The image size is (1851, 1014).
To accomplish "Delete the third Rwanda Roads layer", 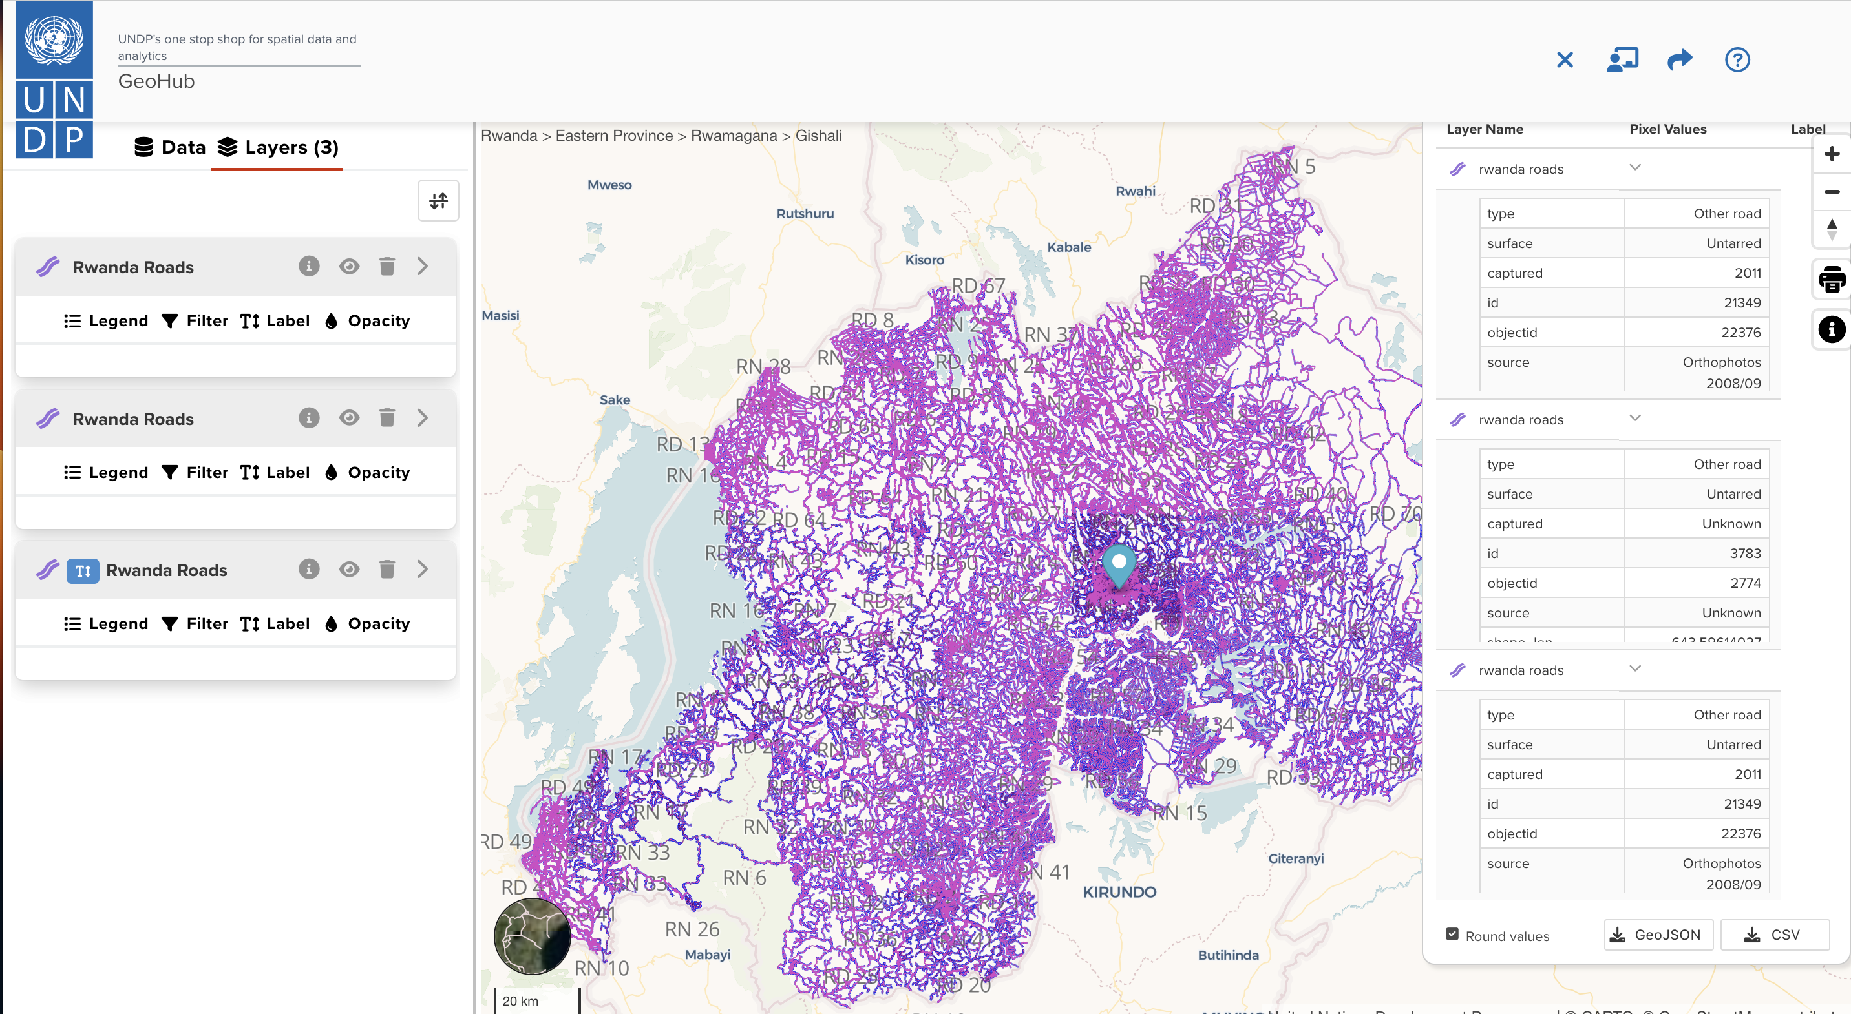I will coord(386,570).
